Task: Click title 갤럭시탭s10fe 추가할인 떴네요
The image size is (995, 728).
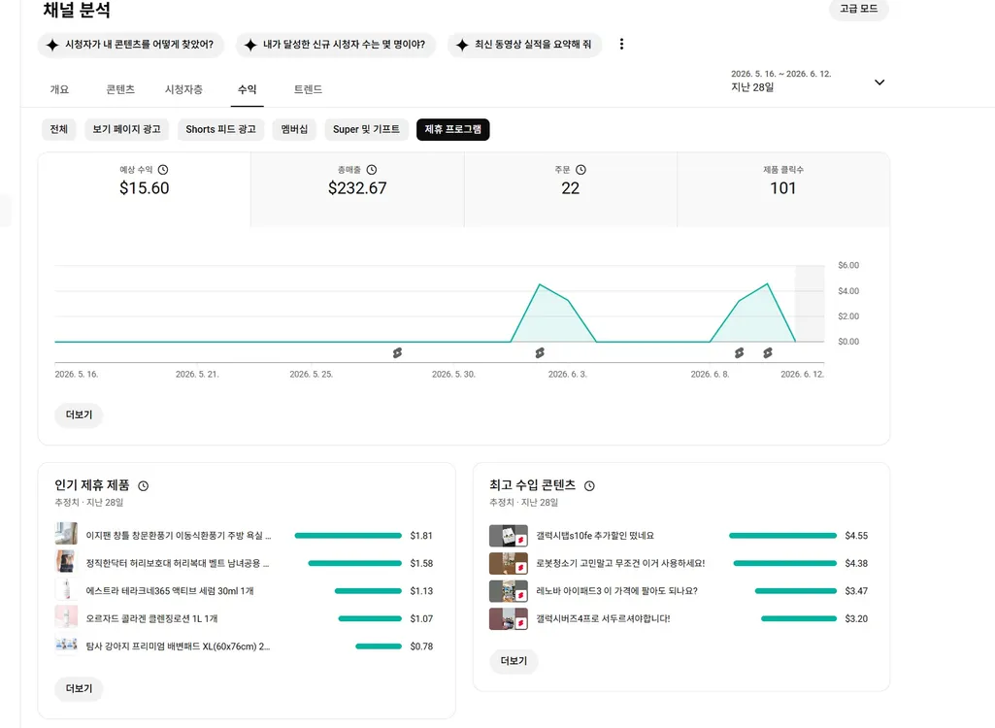Action: pos(595,536)
